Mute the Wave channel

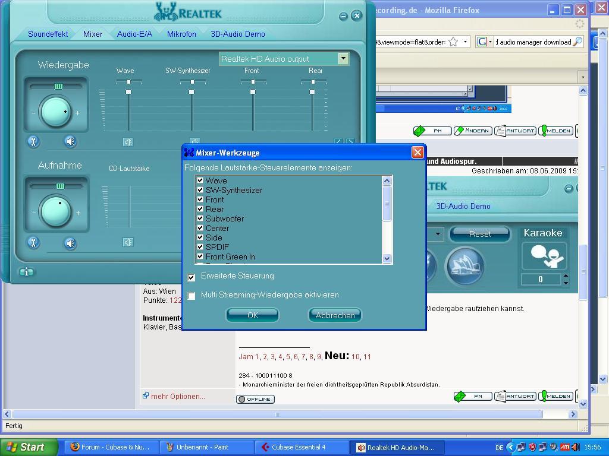click(x=128, y=142)
